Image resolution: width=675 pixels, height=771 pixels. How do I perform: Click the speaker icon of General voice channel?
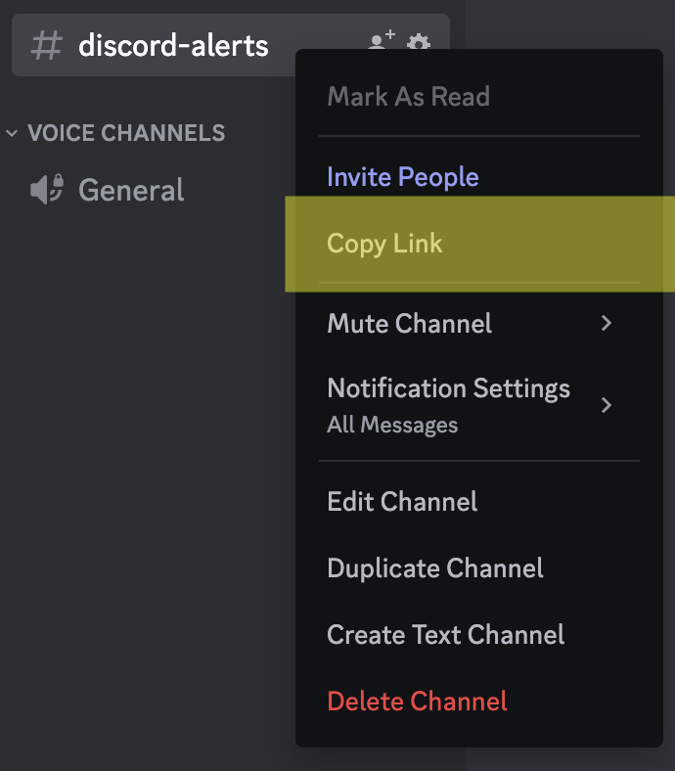tap(47, 190)
